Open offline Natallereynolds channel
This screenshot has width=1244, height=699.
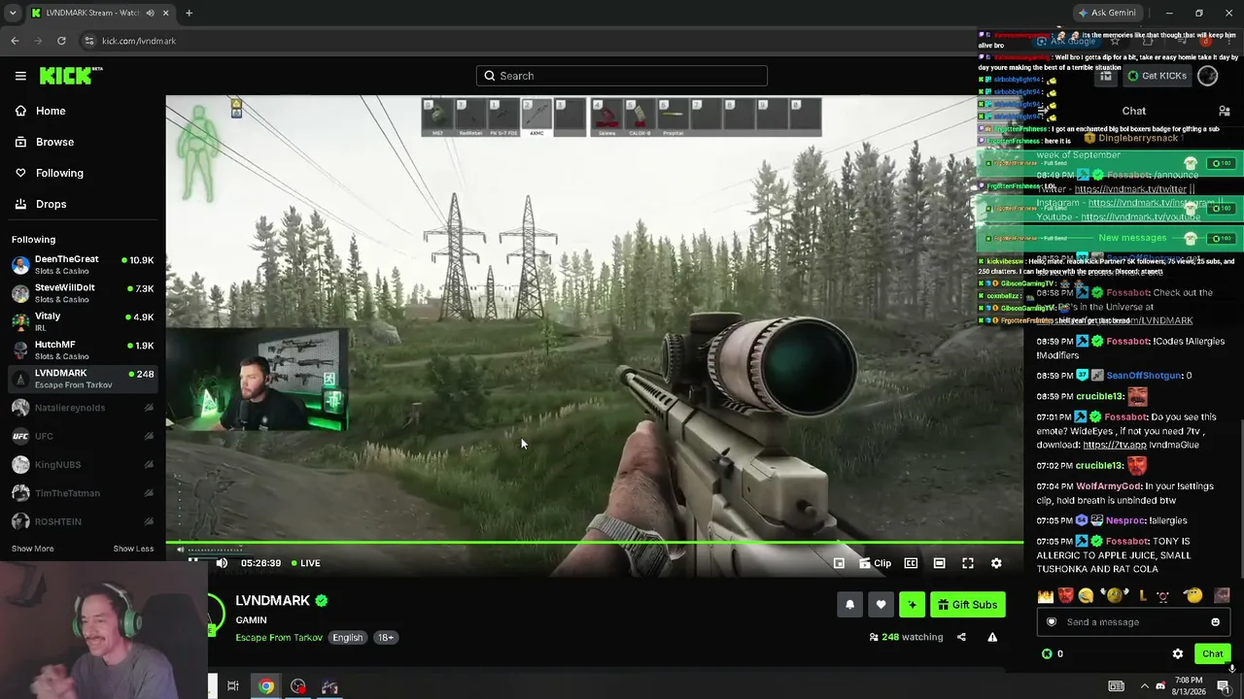[83, 408]
